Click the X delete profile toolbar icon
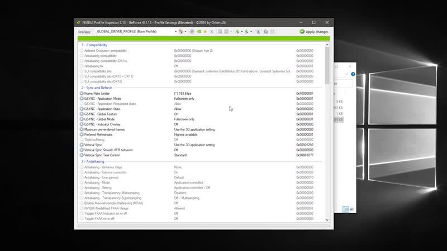The height and width of the screenshot is (251, 447). click(x=212, y=32)
